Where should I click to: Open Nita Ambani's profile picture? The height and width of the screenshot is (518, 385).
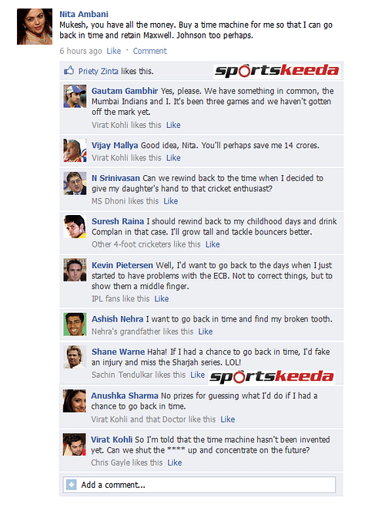click(x=35, y=26)
